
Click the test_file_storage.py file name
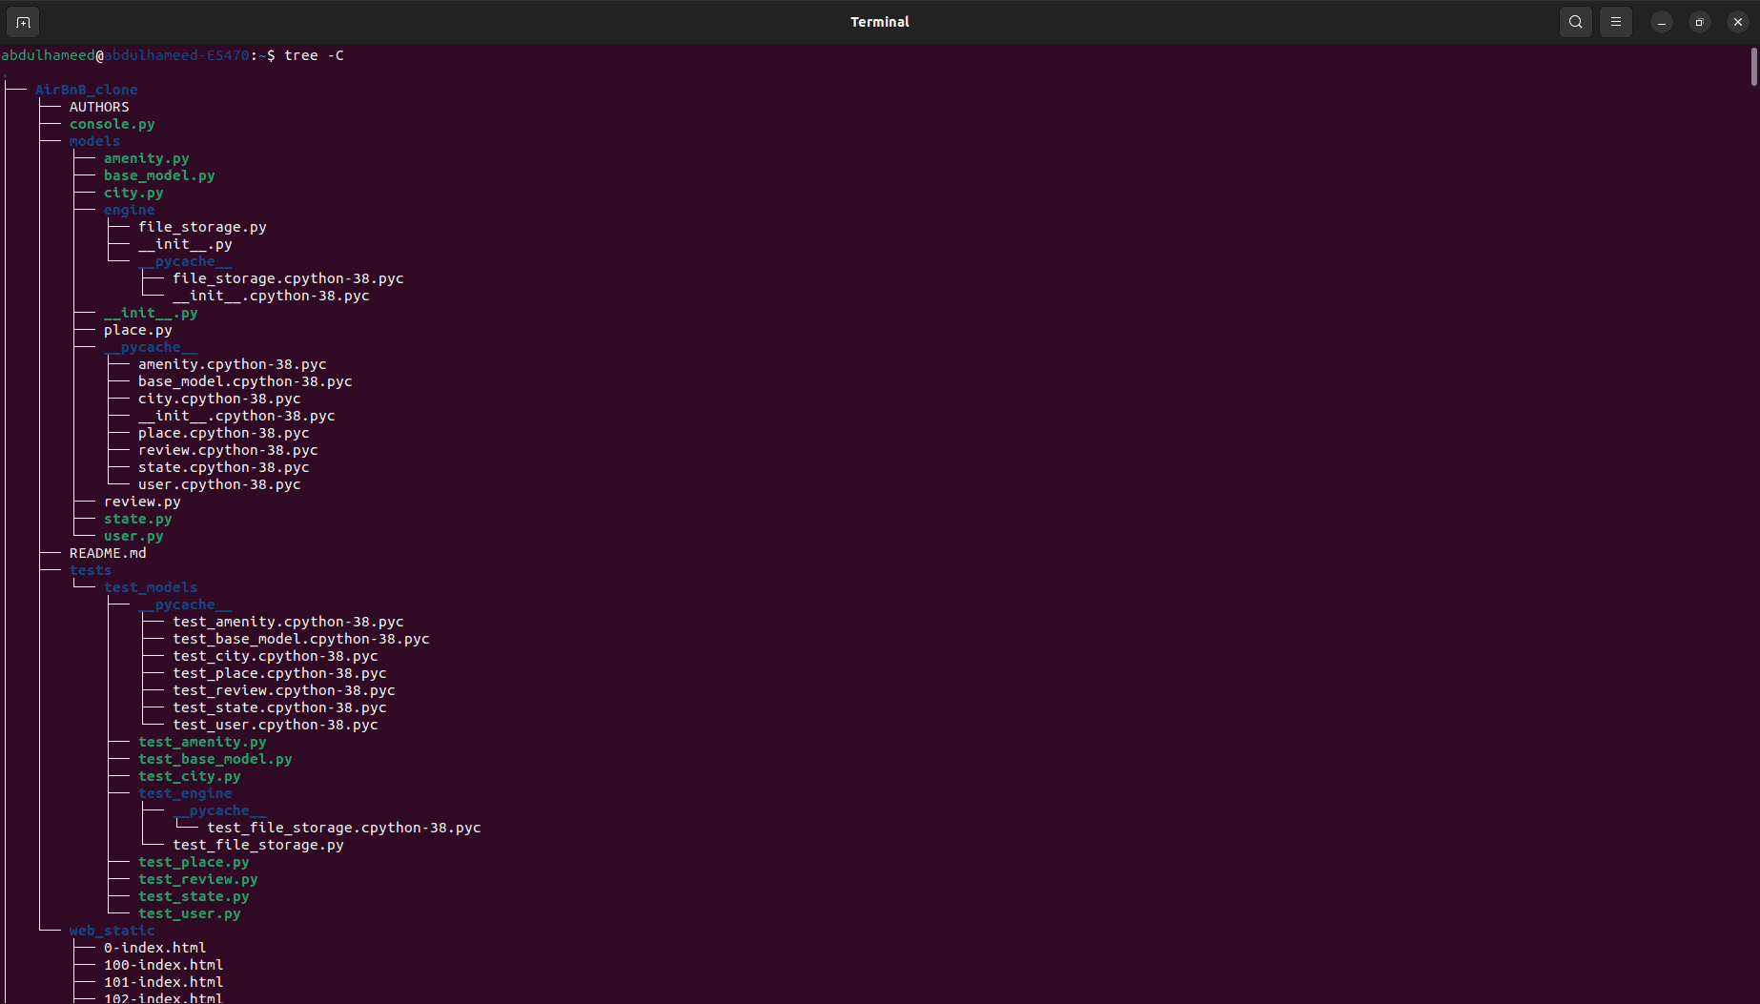[258, 845]
